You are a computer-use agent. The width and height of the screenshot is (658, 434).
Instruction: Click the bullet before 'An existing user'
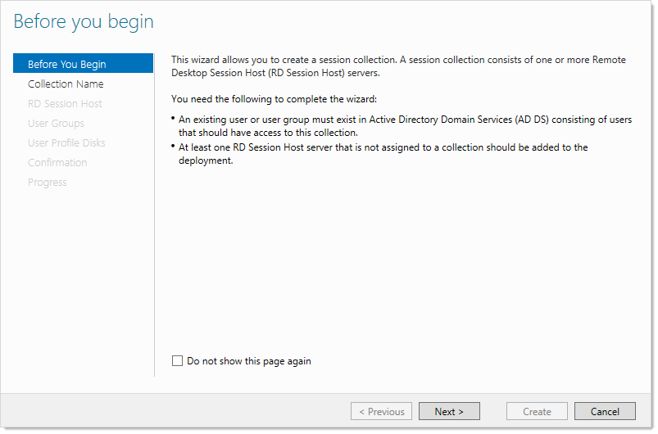pyautogui.click(x=173, y=118)
